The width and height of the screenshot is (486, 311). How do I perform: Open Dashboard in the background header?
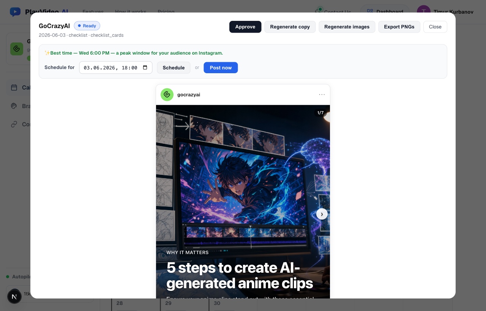click(385, 12)
